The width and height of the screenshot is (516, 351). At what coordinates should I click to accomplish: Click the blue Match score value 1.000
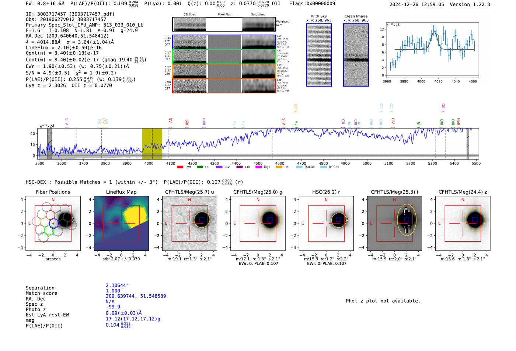(x=113, y=291)
